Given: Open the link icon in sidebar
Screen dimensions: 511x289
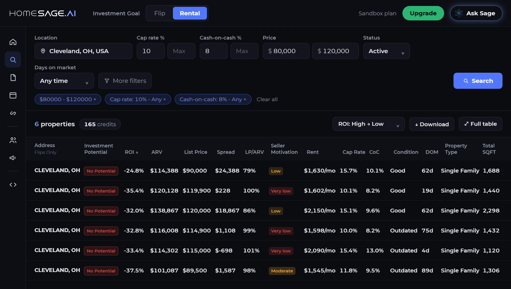Looking at the screenshot, I should point(13,113).
